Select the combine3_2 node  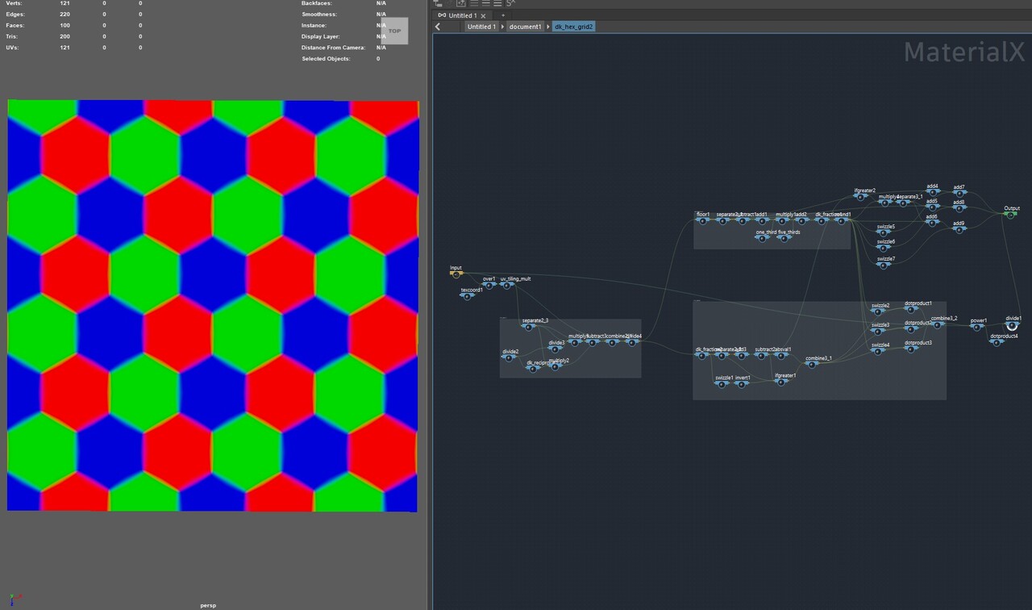938,324
